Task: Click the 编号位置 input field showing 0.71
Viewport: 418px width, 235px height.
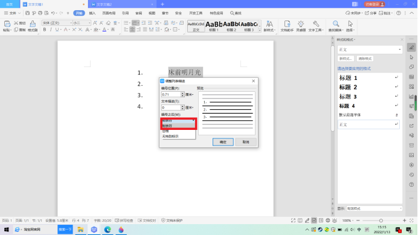Action: (171, 94)
